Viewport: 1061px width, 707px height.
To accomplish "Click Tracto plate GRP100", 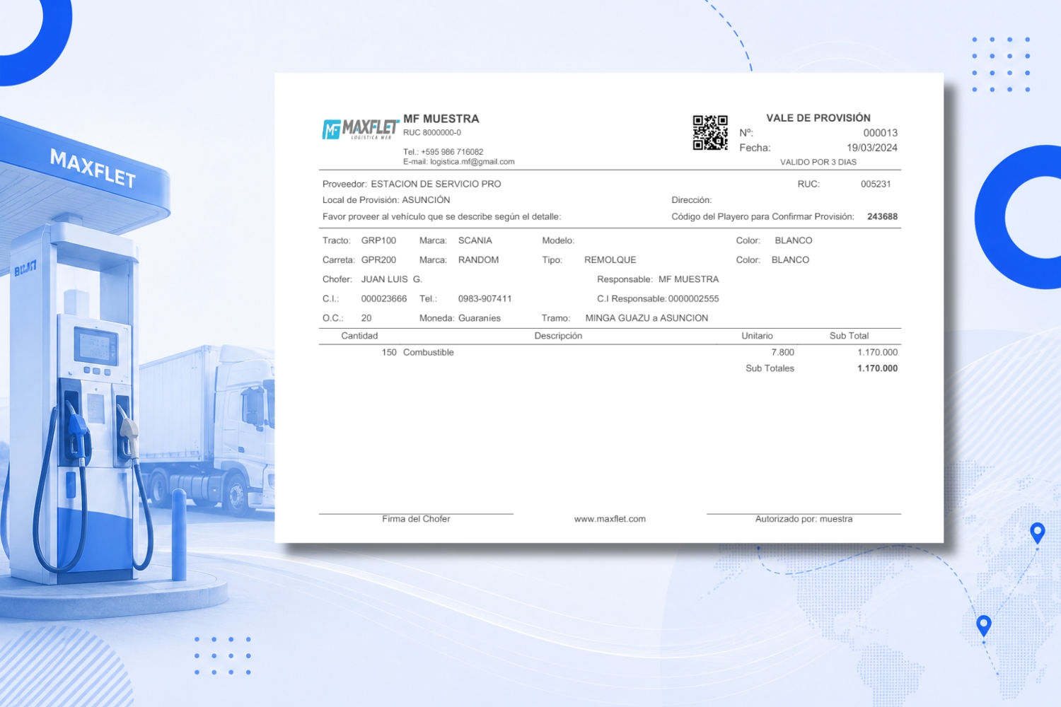I will pyautogui.click(x=378, y=240).
